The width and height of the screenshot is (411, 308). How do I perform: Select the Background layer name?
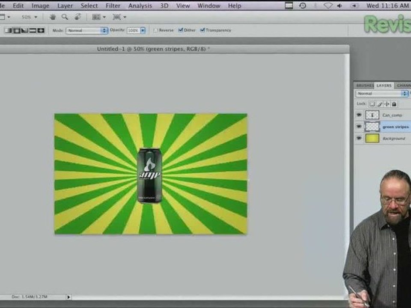394,138
